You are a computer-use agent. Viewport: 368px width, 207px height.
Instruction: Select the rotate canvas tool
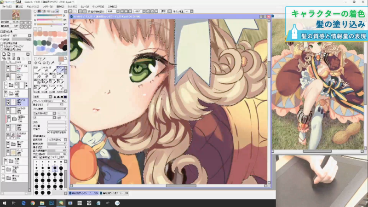[44, 63]
